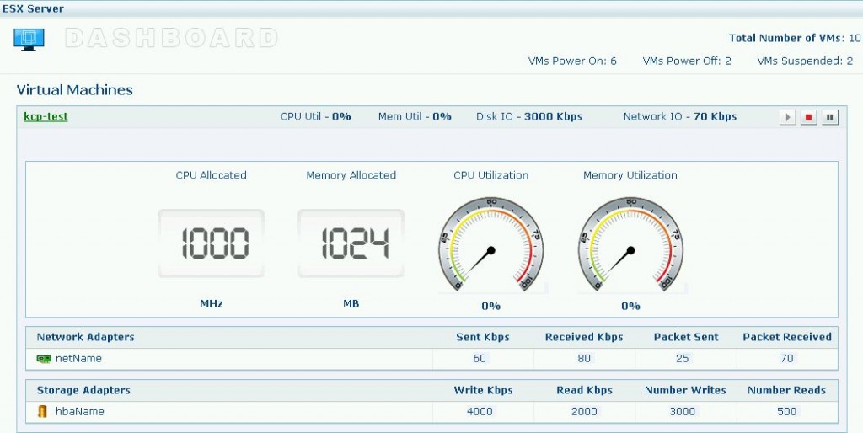Click the ESX Server monitor dashboard icon
The image size is (863, 433).
[29, 39]
